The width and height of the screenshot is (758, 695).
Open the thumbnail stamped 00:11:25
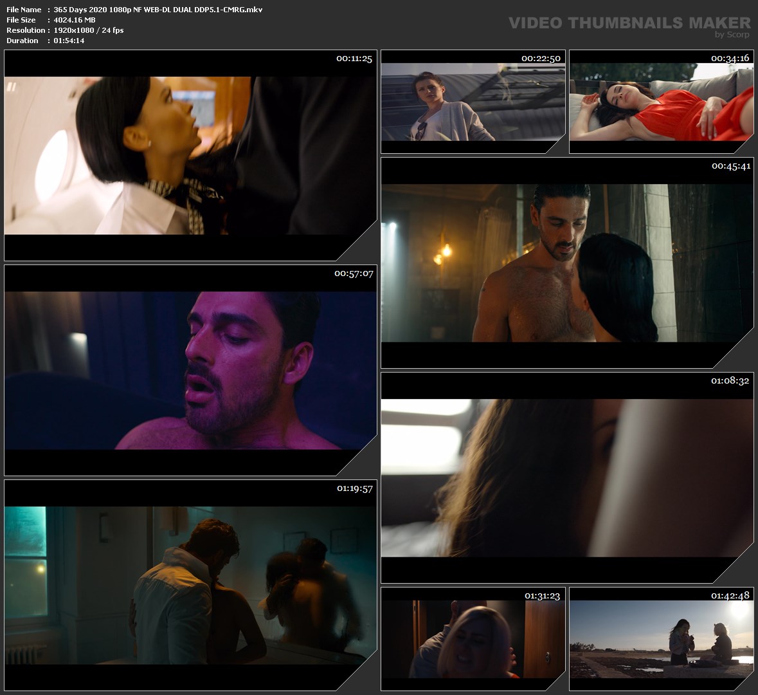190,155
